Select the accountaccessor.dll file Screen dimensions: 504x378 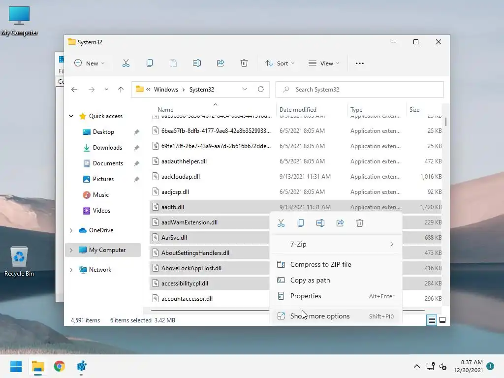[x=209, y=299]
